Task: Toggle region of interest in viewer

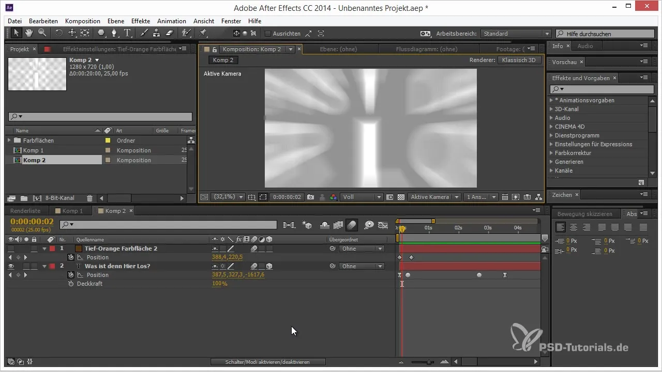Action: pos(390,197)
